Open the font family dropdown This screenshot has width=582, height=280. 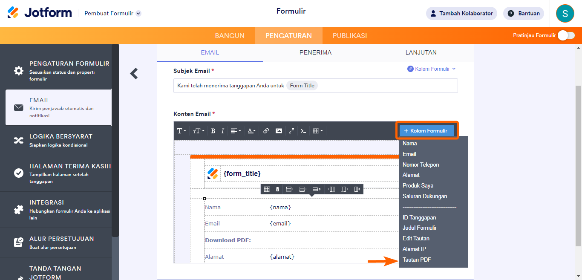(182, 131)
